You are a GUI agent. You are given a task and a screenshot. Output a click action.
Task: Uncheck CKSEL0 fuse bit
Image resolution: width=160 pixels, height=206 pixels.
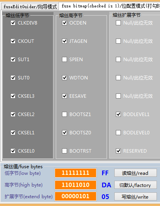(x=13, y=151)
